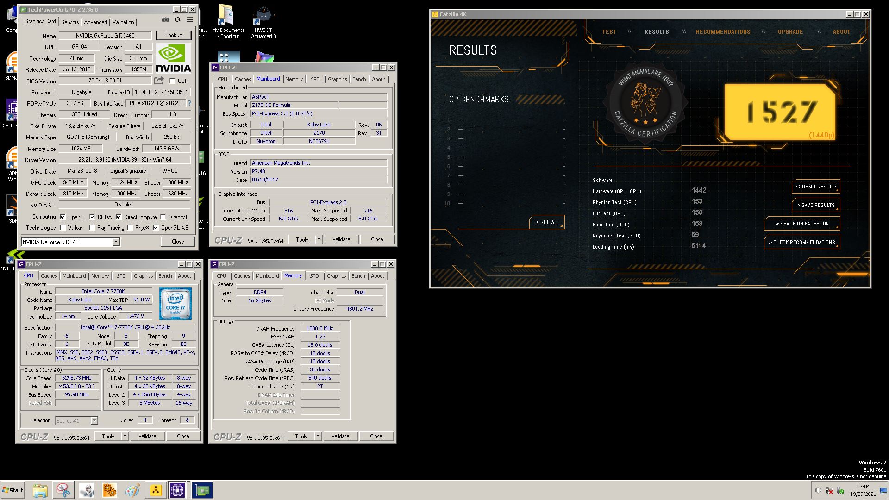This screenshot has width=889, height=500.
Task: Open the UPGRADE tab in Catzilla
Action: 790,32
